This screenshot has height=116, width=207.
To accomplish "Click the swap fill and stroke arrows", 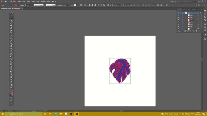I will click(12, 90).
